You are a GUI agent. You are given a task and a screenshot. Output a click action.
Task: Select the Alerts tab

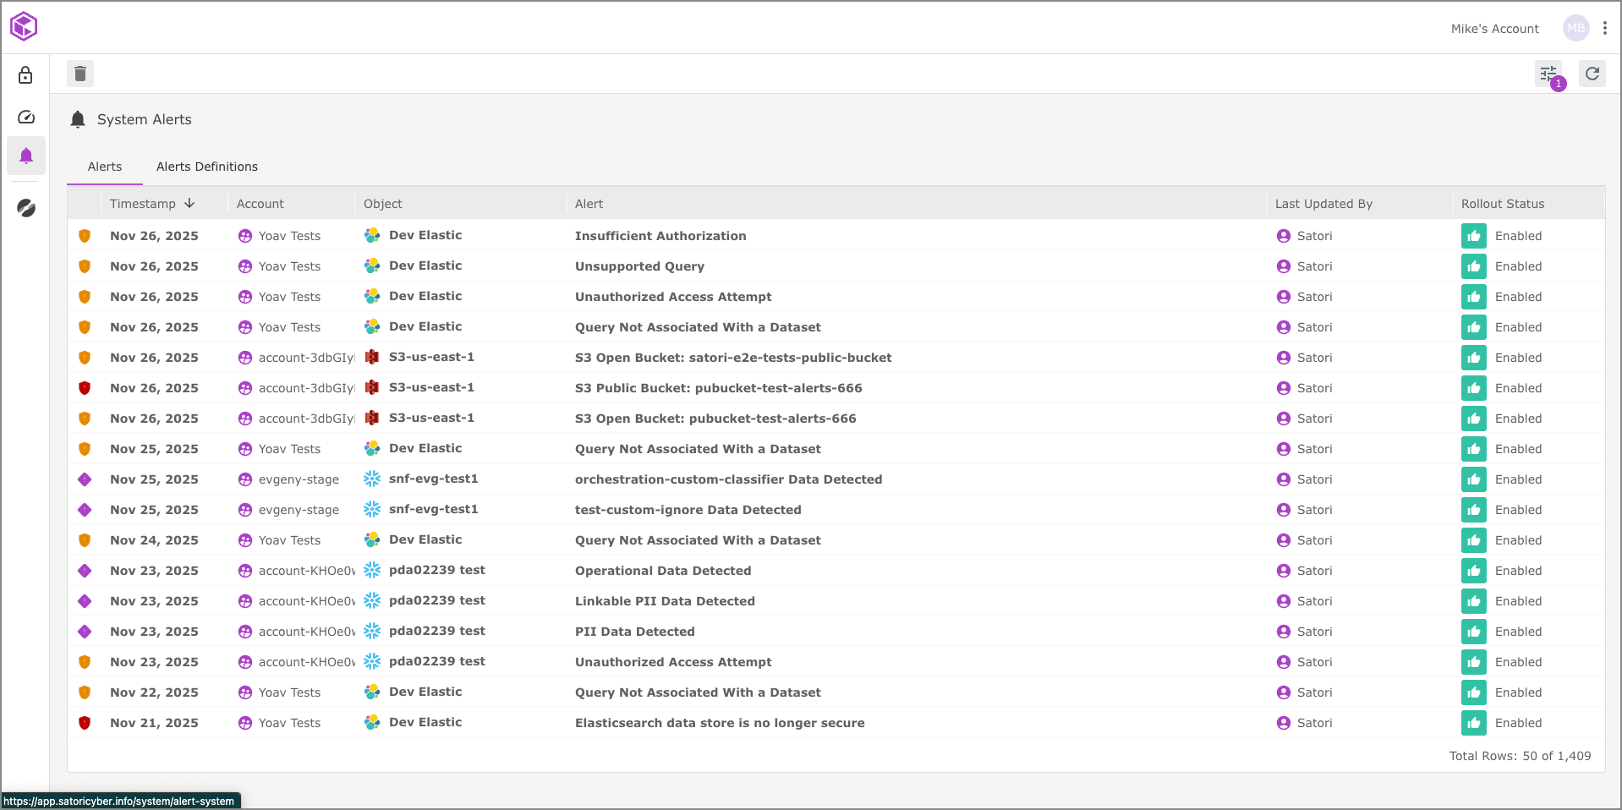click(105, 167)
